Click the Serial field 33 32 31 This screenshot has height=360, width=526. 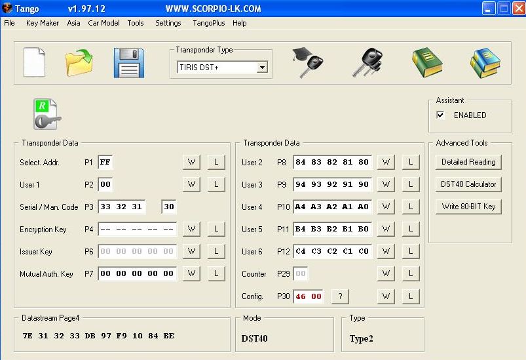121,207
